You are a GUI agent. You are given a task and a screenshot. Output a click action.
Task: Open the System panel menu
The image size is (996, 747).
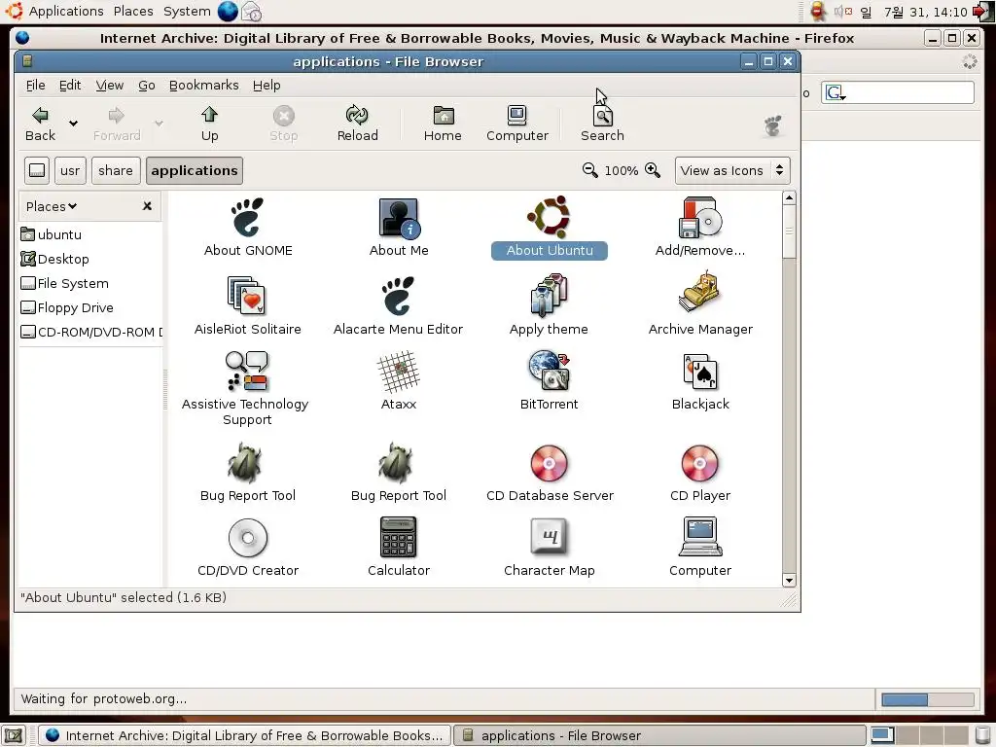187,11
